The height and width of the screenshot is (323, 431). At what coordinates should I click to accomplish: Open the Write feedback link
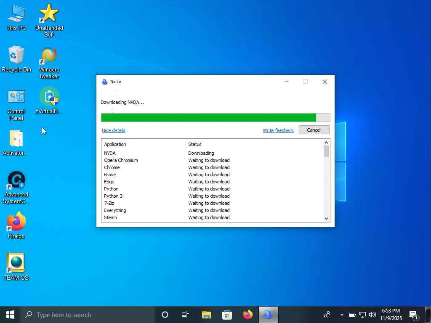(x=278, y=130)
